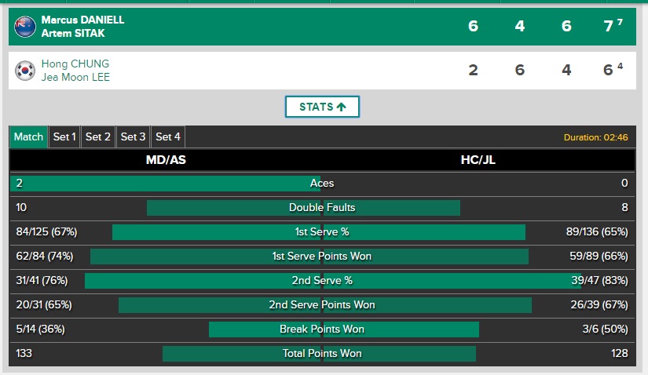Click the Break Points Won row

click(322, 329)
